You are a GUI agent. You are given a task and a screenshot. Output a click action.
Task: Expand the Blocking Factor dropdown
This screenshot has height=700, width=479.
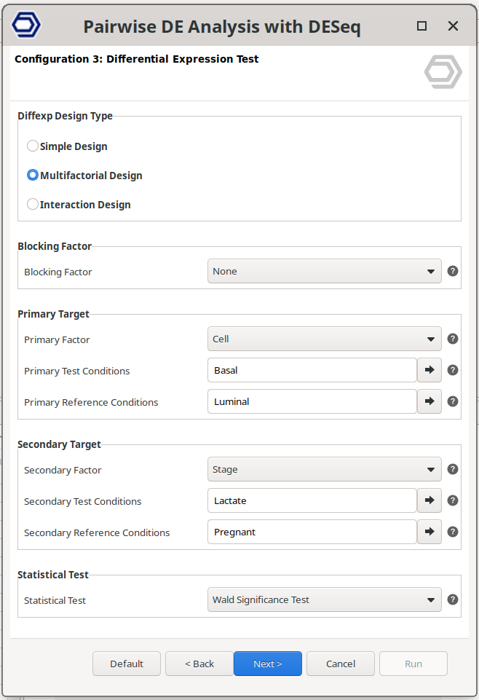tap(324, 271)
